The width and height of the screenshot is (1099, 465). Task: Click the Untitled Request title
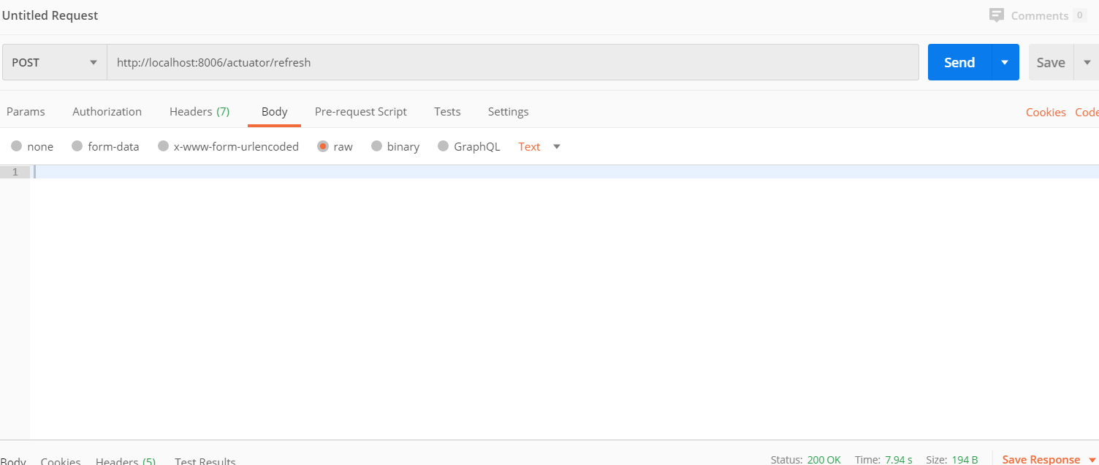tap(50, 15)
